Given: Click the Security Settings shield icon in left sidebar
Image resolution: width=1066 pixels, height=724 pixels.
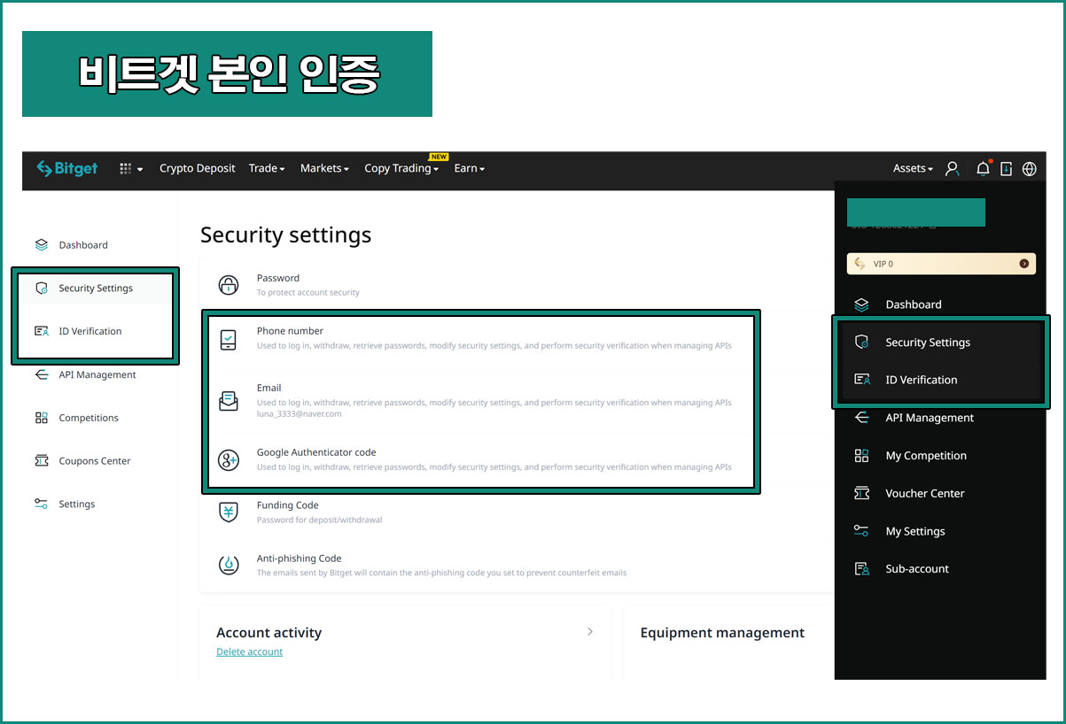Looking at the screenshot, I should [41, 289].
